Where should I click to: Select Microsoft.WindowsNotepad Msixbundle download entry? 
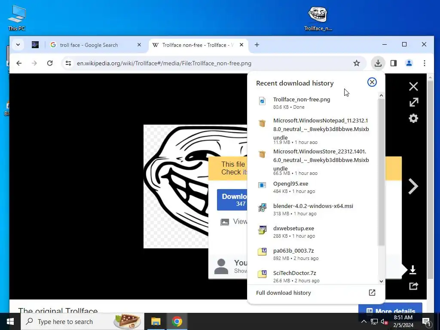(312, 131)
